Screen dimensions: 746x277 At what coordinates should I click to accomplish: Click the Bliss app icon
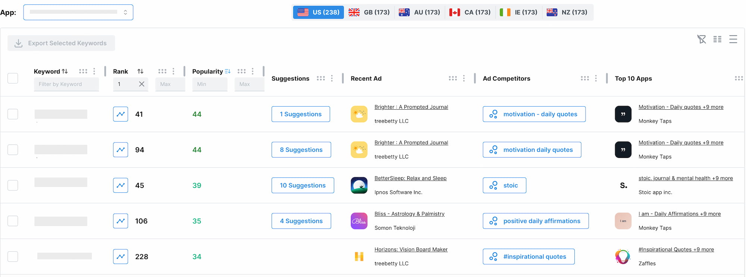[359, 221]
